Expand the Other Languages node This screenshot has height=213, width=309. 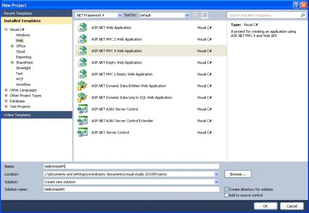point(6,90)
